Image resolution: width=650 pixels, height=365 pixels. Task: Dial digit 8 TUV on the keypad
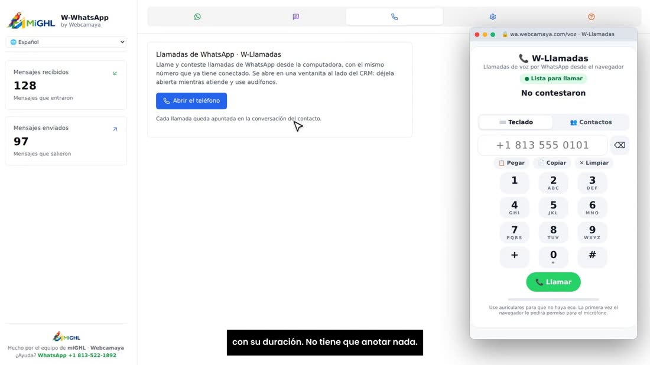(554, 233)
